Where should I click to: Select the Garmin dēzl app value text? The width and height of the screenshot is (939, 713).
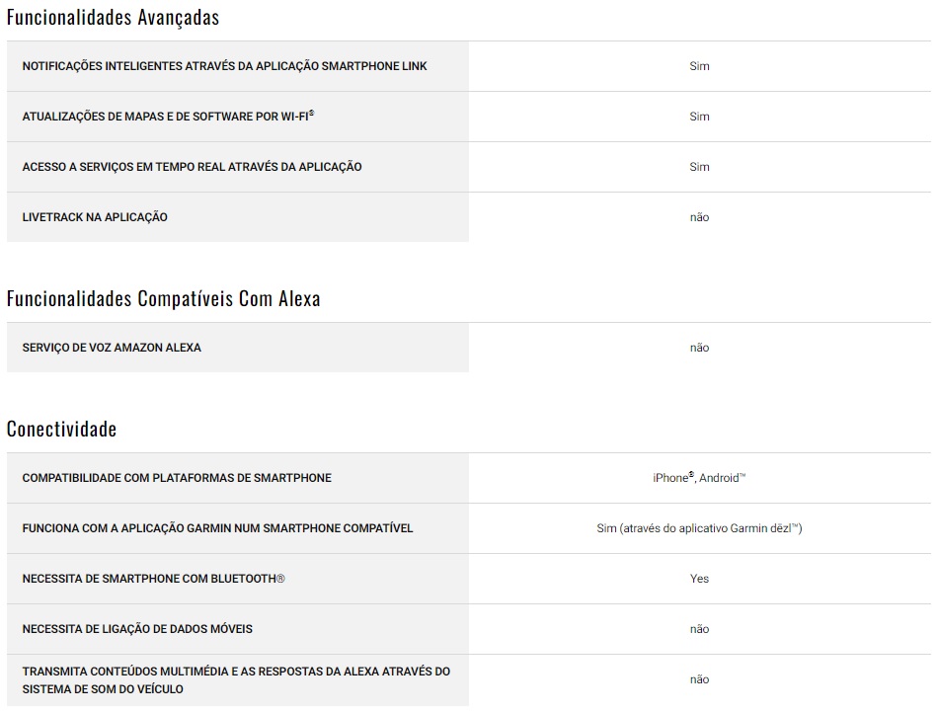(x=699, y=528)
